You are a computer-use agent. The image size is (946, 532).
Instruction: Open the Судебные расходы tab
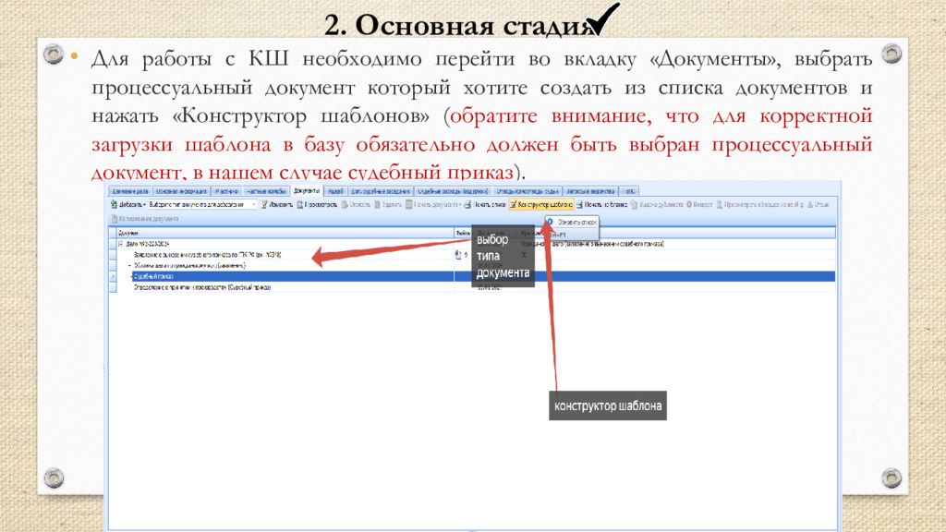(x=453, y=191)
